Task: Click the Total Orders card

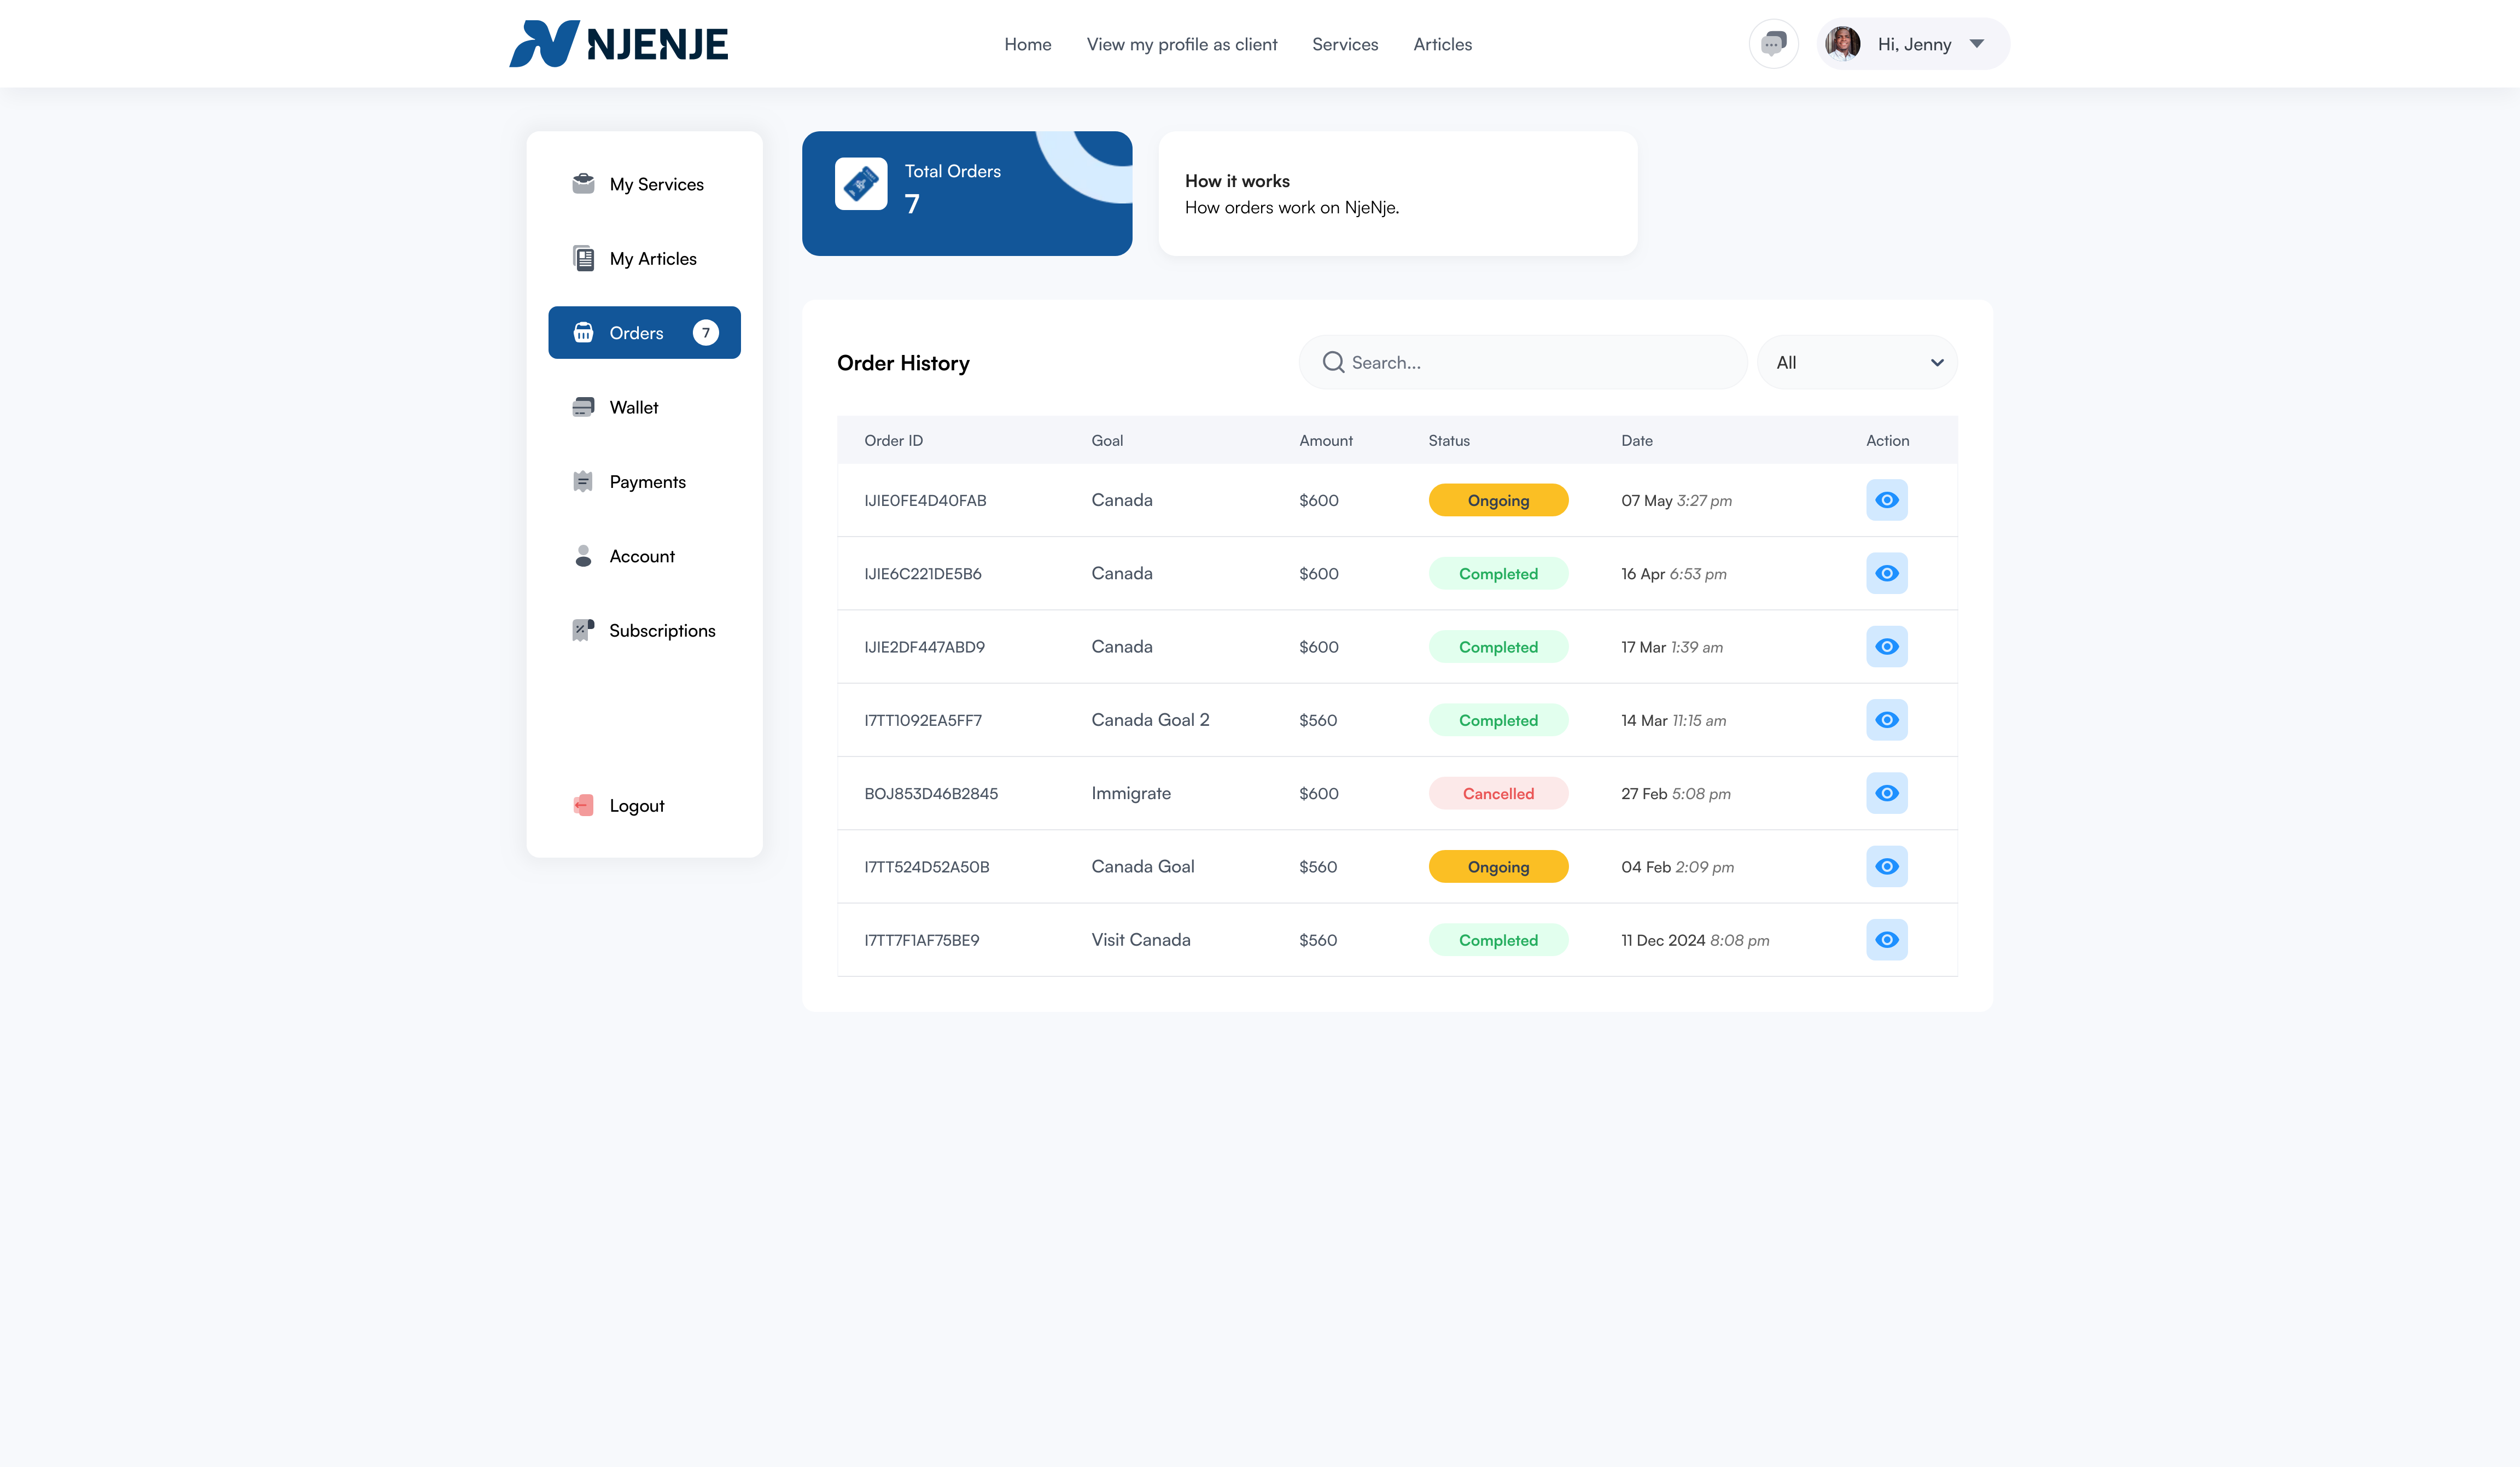Action: (x=966, y=194)
